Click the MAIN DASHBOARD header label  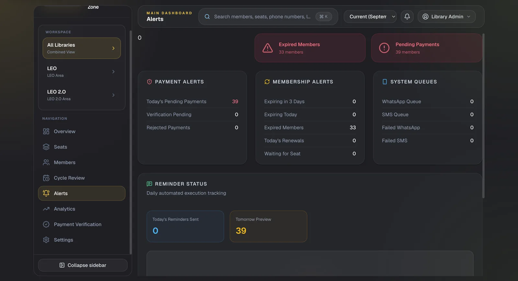(169, 13)
